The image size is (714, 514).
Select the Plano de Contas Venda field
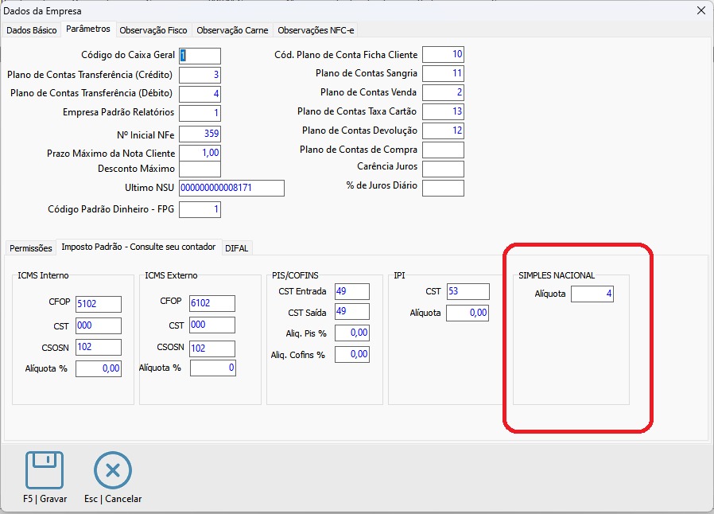[x=443, y=92]
